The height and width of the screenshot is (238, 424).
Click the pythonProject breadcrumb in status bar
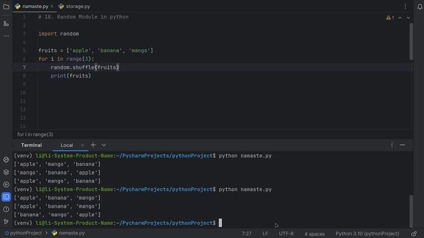point(24,233)
